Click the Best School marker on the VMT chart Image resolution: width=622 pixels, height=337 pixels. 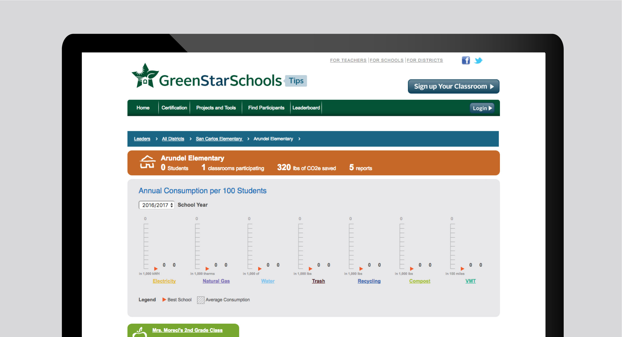pyautogui.click(x=462, y=269)
